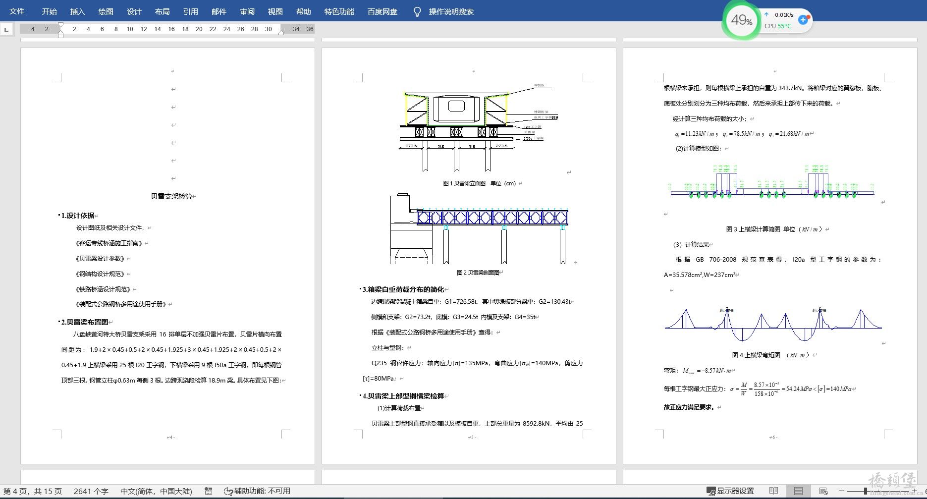Screen dimensions: 927x499
Task: Click the 显示器设置 label
Action: pos(735,491)
